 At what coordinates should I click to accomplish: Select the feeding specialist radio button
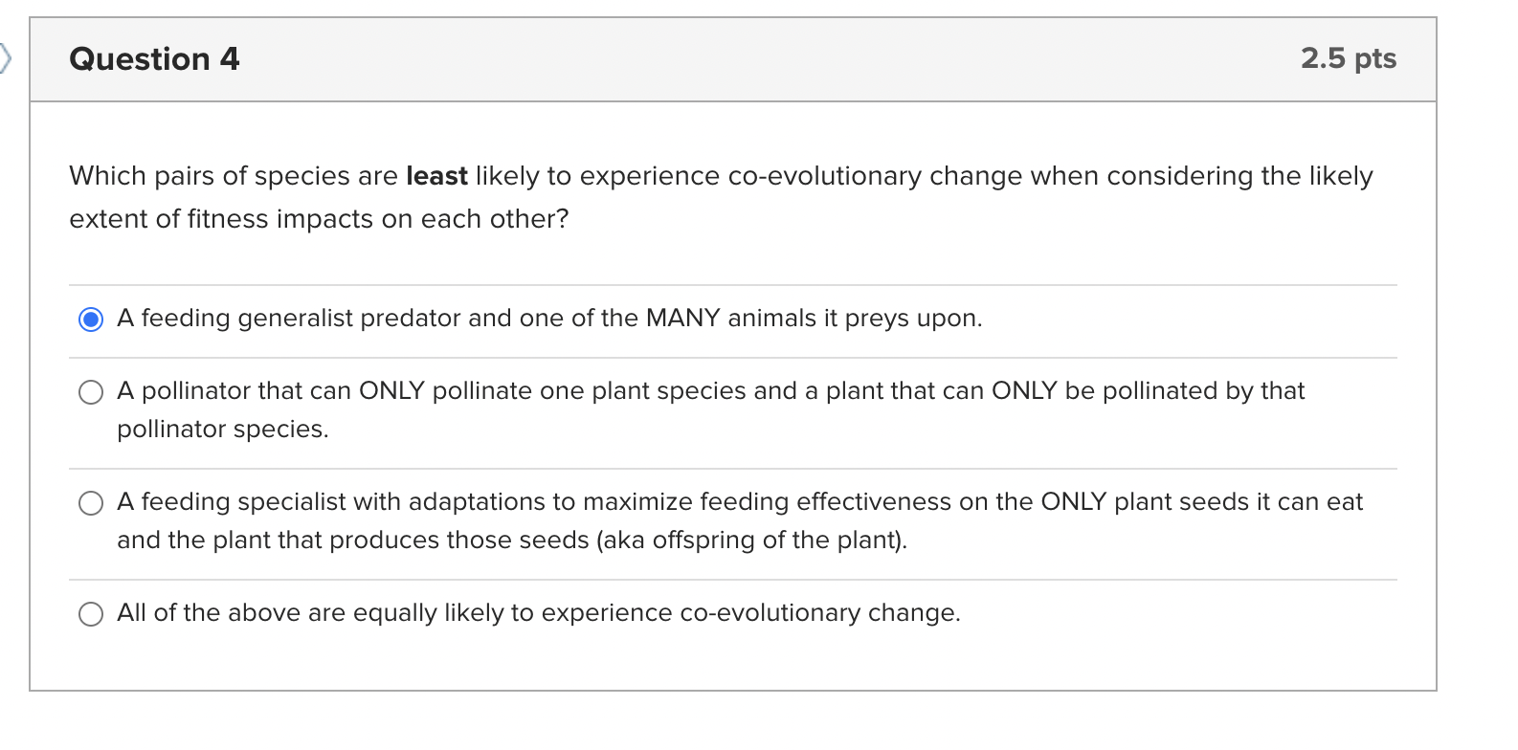[x=91, y=503]
